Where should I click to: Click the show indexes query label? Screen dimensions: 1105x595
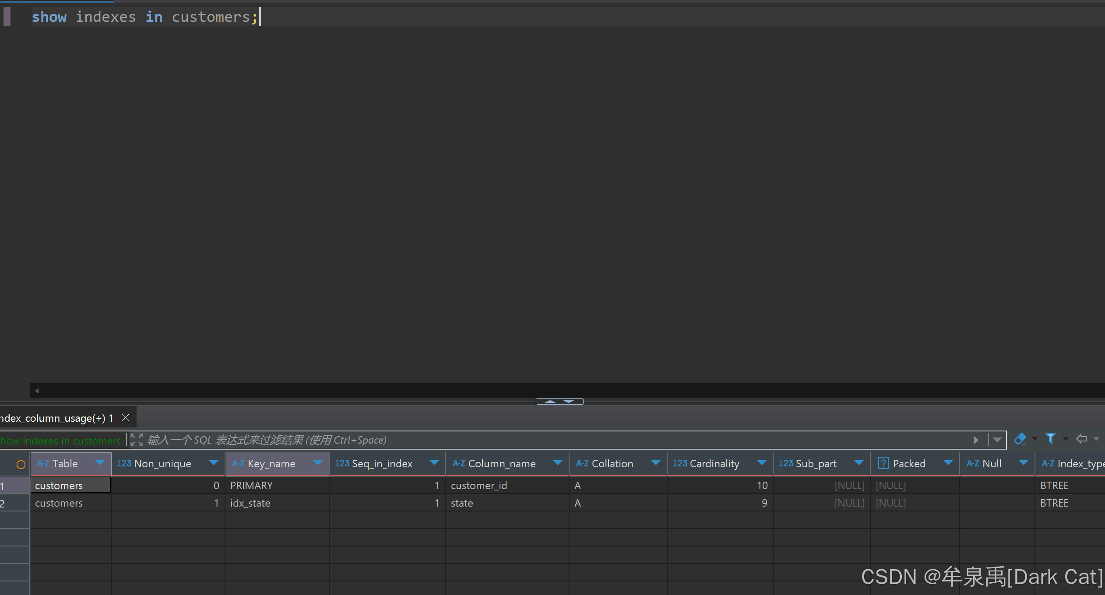[x=60, y=441]
